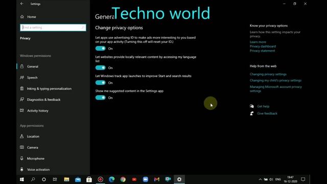Toggle suggested content in Settings app

(101, 98)
